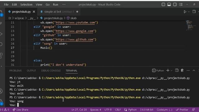Open customize layout icon
Image resolution: width=199 pixels, height=112 pixels.
coord(181,4)
